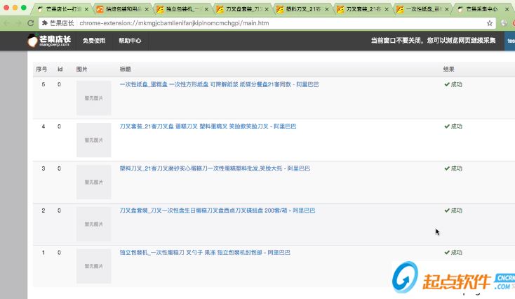This screenshot has height=299, width=515.
Task: Click the 成功 status for row 1
Action: coord(453,253)
